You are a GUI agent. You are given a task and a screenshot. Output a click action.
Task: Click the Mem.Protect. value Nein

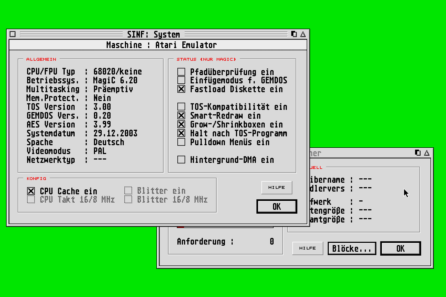(x=102, y=98)
